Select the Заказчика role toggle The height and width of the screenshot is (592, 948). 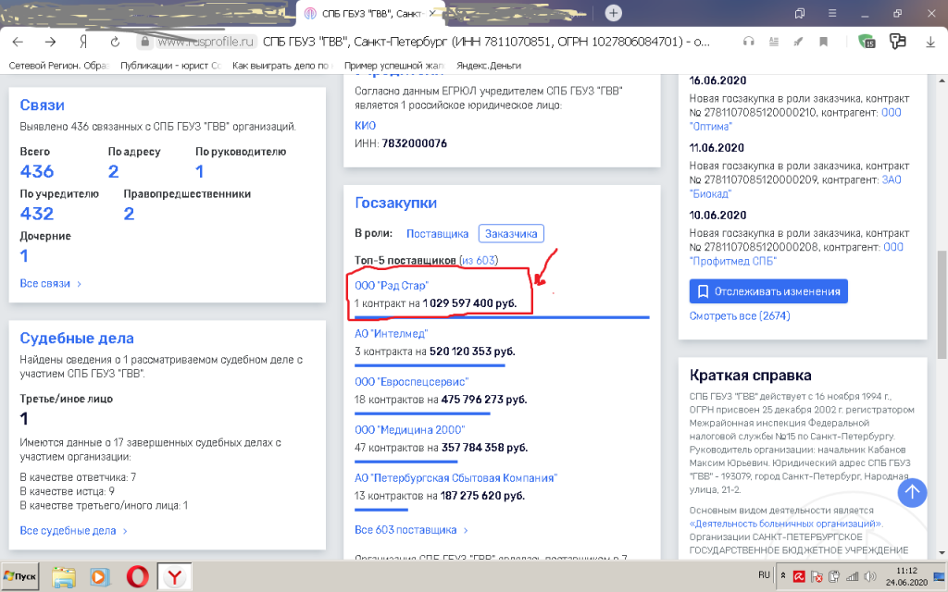coord(511,234)
